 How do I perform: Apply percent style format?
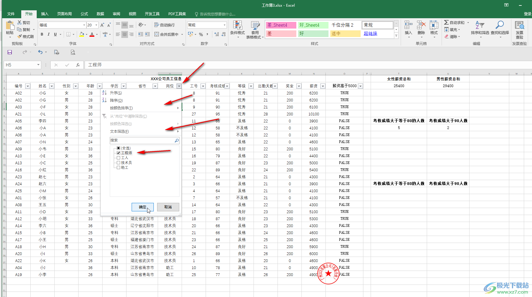[201, 34]
